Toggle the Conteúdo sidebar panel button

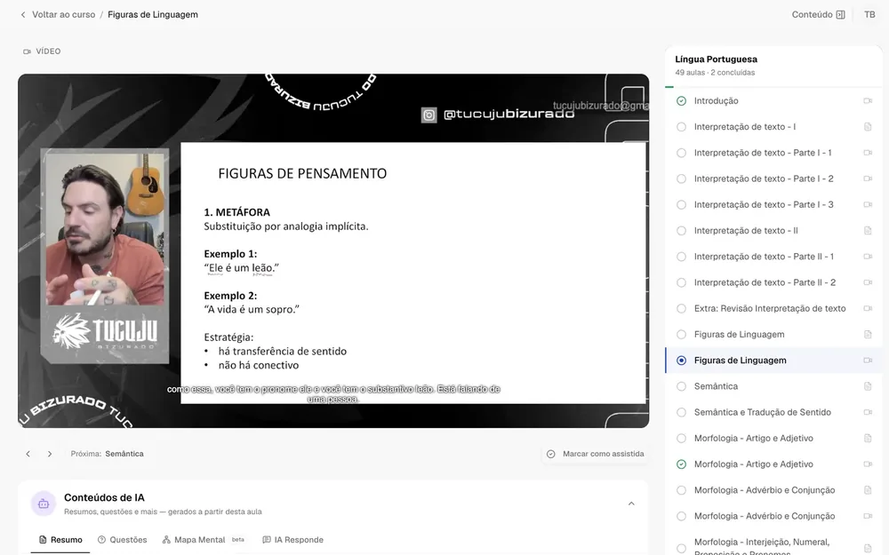818,15
